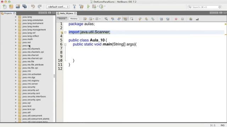The image size is (227, 127).
Task: Create a new file from main toolbar
Action: click(5, 6)
